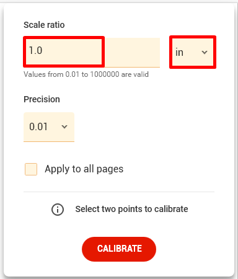The image size is (238, 279).
Task: Click the chevron arrow beside the 'in' unit
Action: (205, 52)
